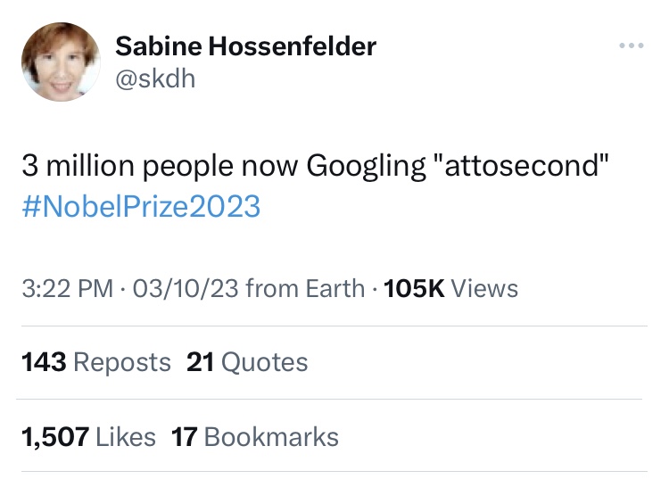Click the 143 repost count
The width and height of the screenshot is (669, 479).
[x=43, y=361]
